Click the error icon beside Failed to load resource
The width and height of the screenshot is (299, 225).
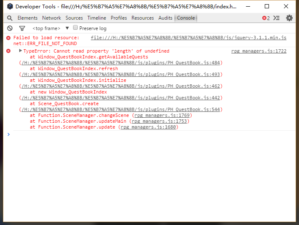coord(8,38)
